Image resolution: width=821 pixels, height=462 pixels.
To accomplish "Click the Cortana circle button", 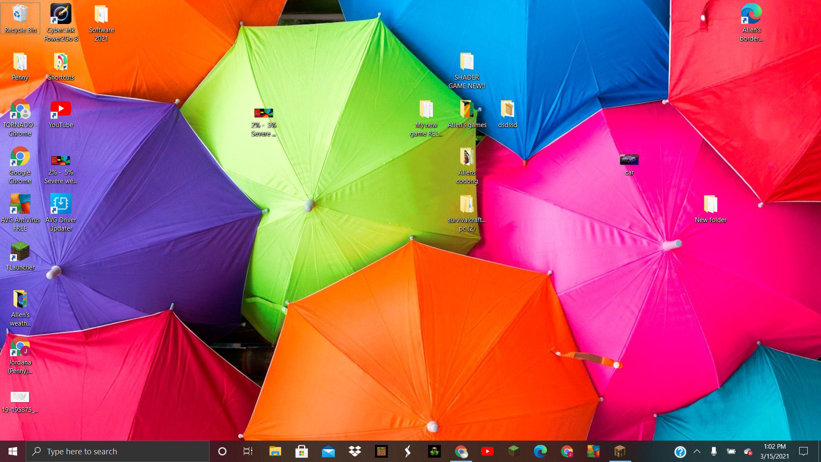I will pyautogui.click(x=222, y=451).
